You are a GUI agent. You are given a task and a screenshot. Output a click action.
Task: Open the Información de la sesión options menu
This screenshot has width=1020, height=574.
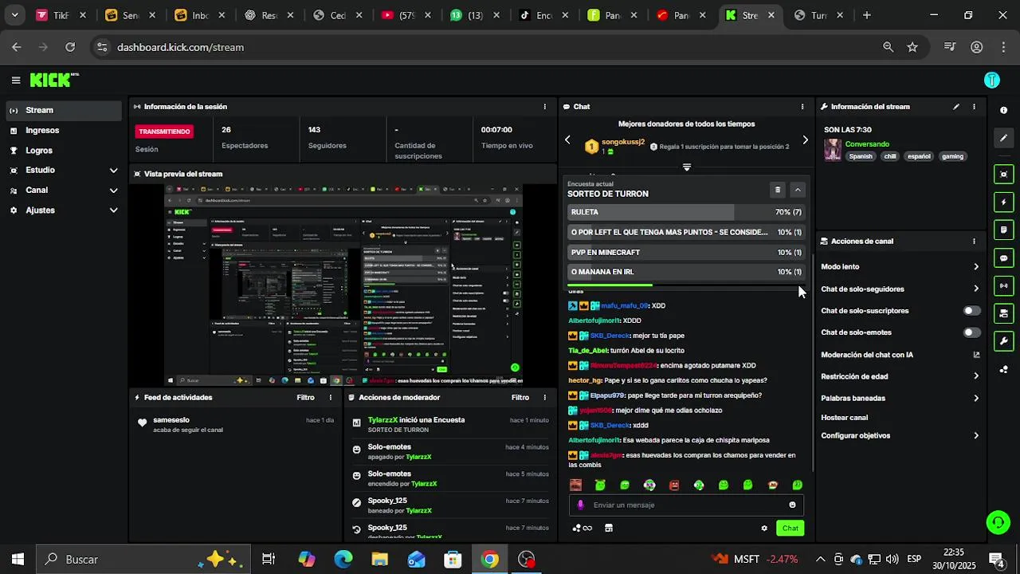point(545,107)
